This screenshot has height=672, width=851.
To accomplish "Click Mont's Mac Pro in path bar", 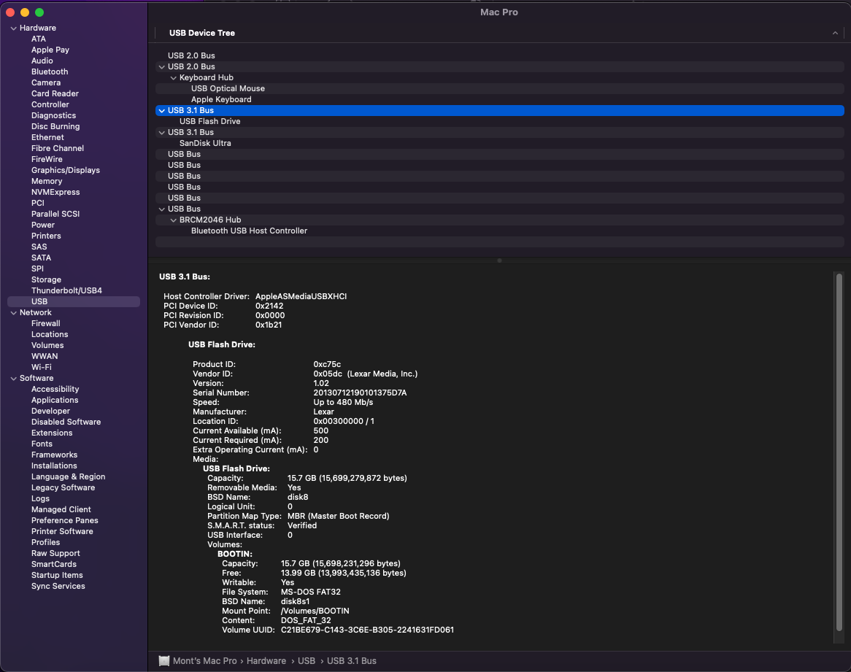I will [x=204, y=660].
